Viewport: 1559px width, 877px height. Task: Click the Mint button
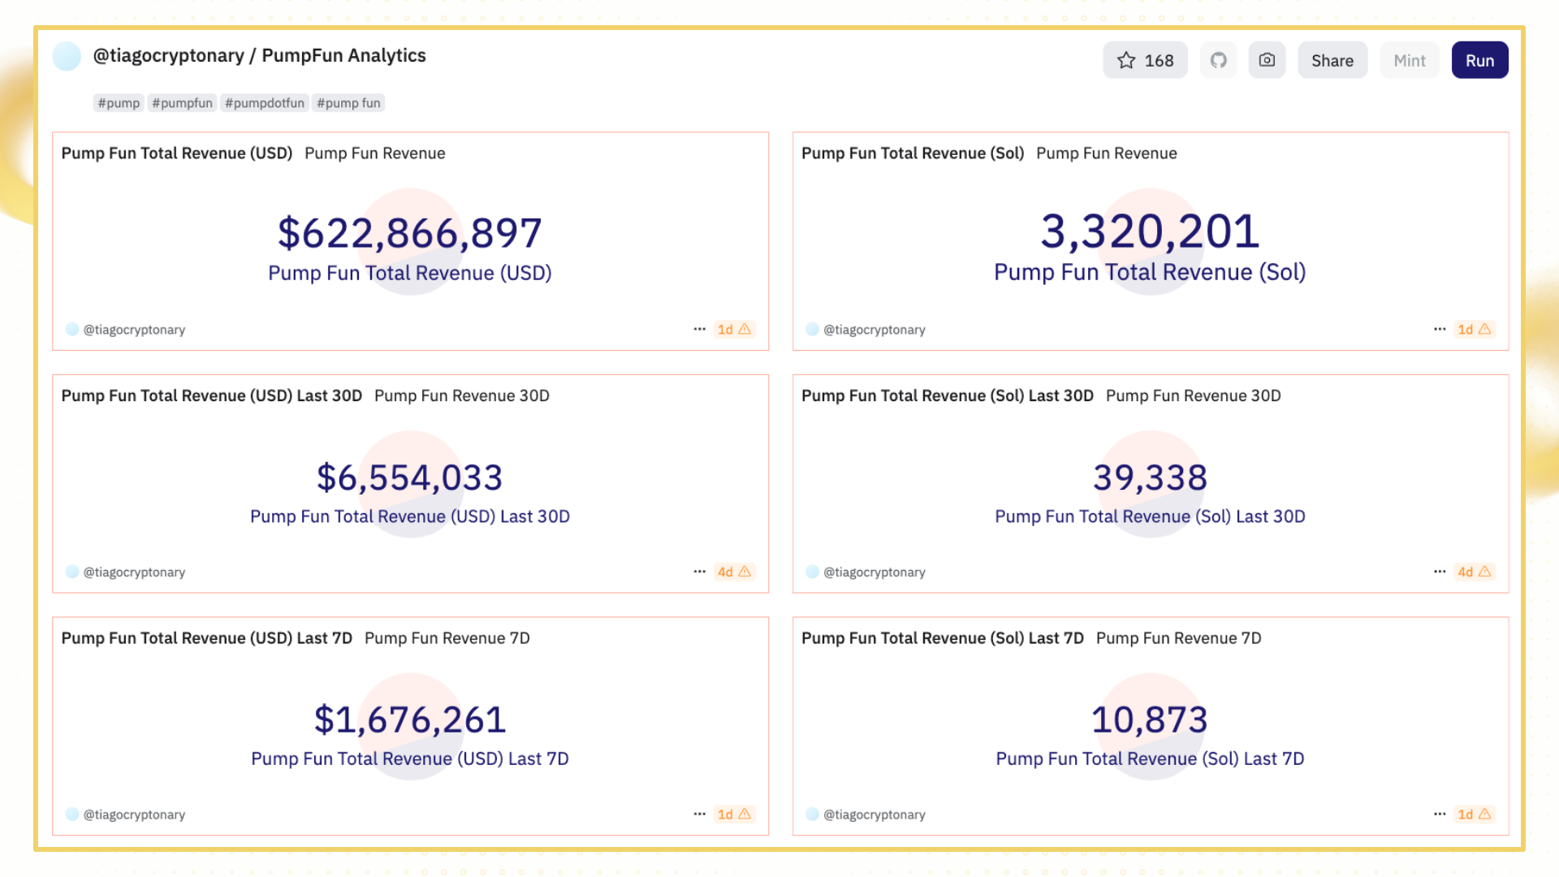pos(1409,61)
